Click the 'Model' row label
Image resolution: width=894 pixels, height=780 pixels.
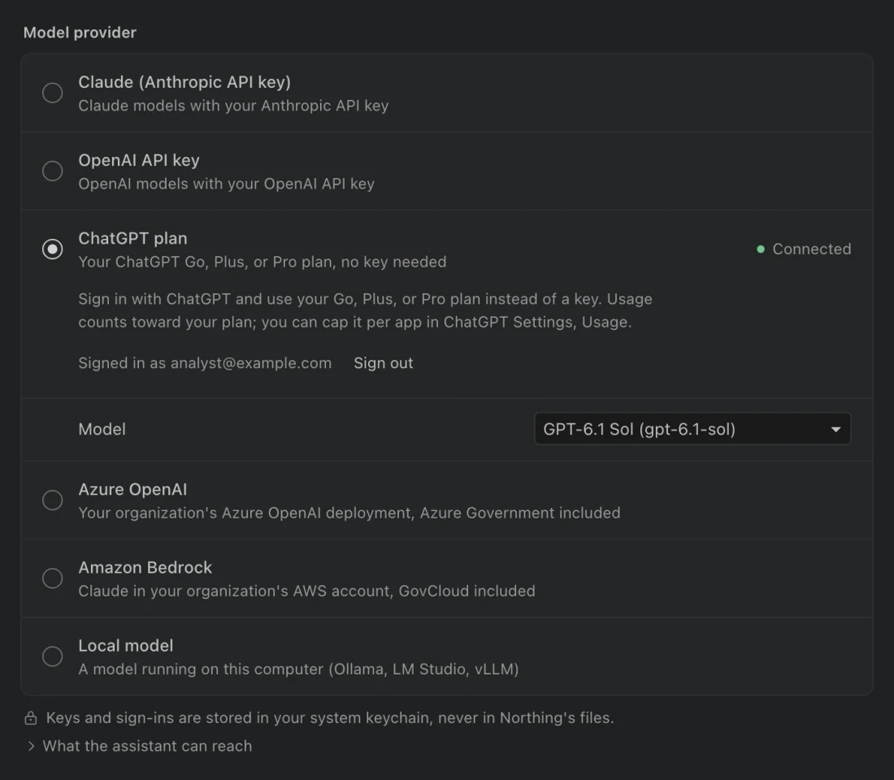coord(102,429)
